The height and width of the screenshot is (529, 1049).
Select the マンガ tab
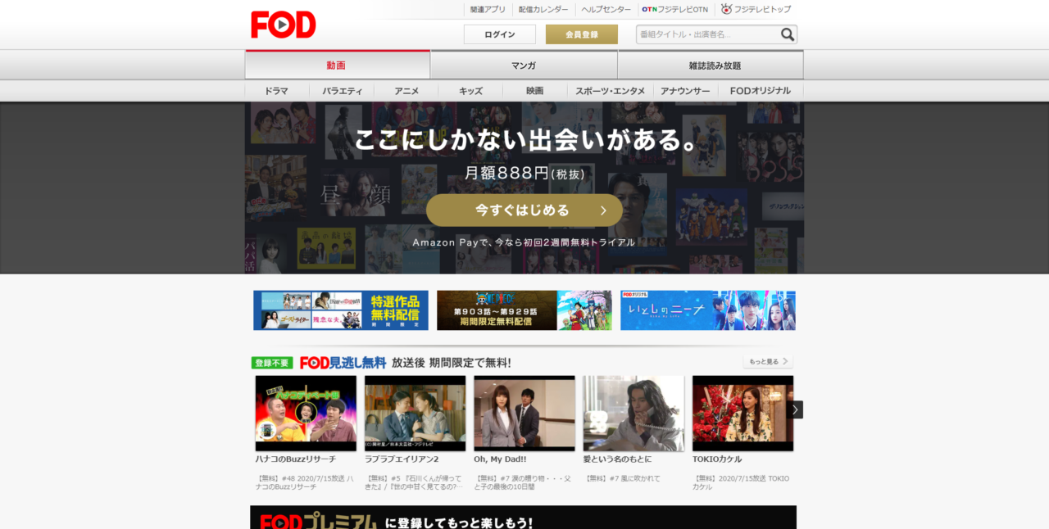[524, 65]
